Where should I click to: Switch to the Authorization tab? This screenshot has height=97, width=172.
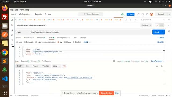pos(29,38)
